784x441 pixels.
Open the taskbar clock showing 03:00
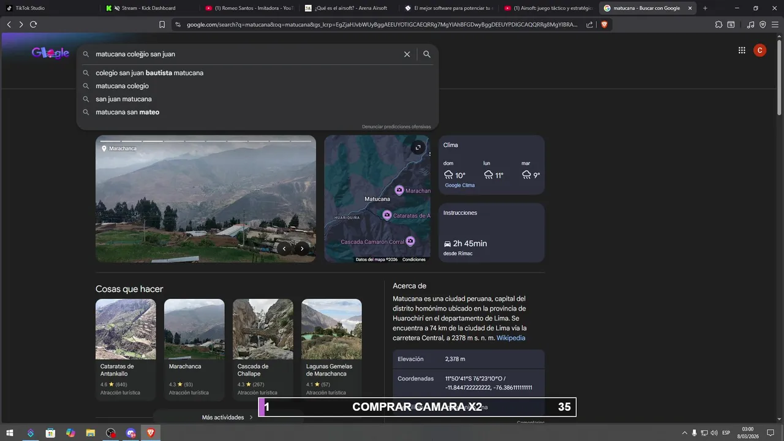coord(747,433)
